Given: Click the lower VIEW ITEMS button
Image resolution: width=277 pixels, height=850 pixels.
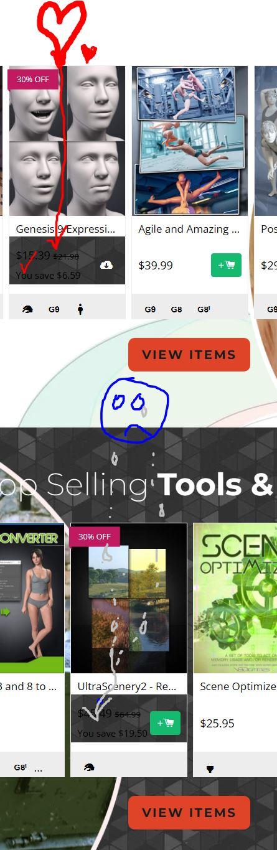Looking at the screenshot, I should pos(189,813).
